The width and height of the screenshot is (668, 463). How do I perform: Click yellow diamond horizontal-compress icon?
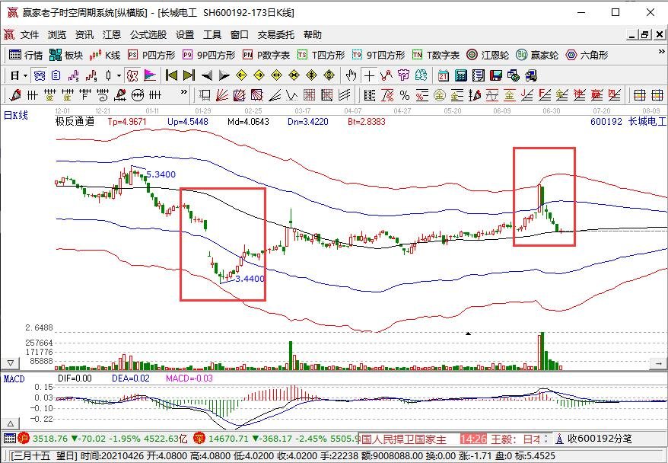coord(294,76)
